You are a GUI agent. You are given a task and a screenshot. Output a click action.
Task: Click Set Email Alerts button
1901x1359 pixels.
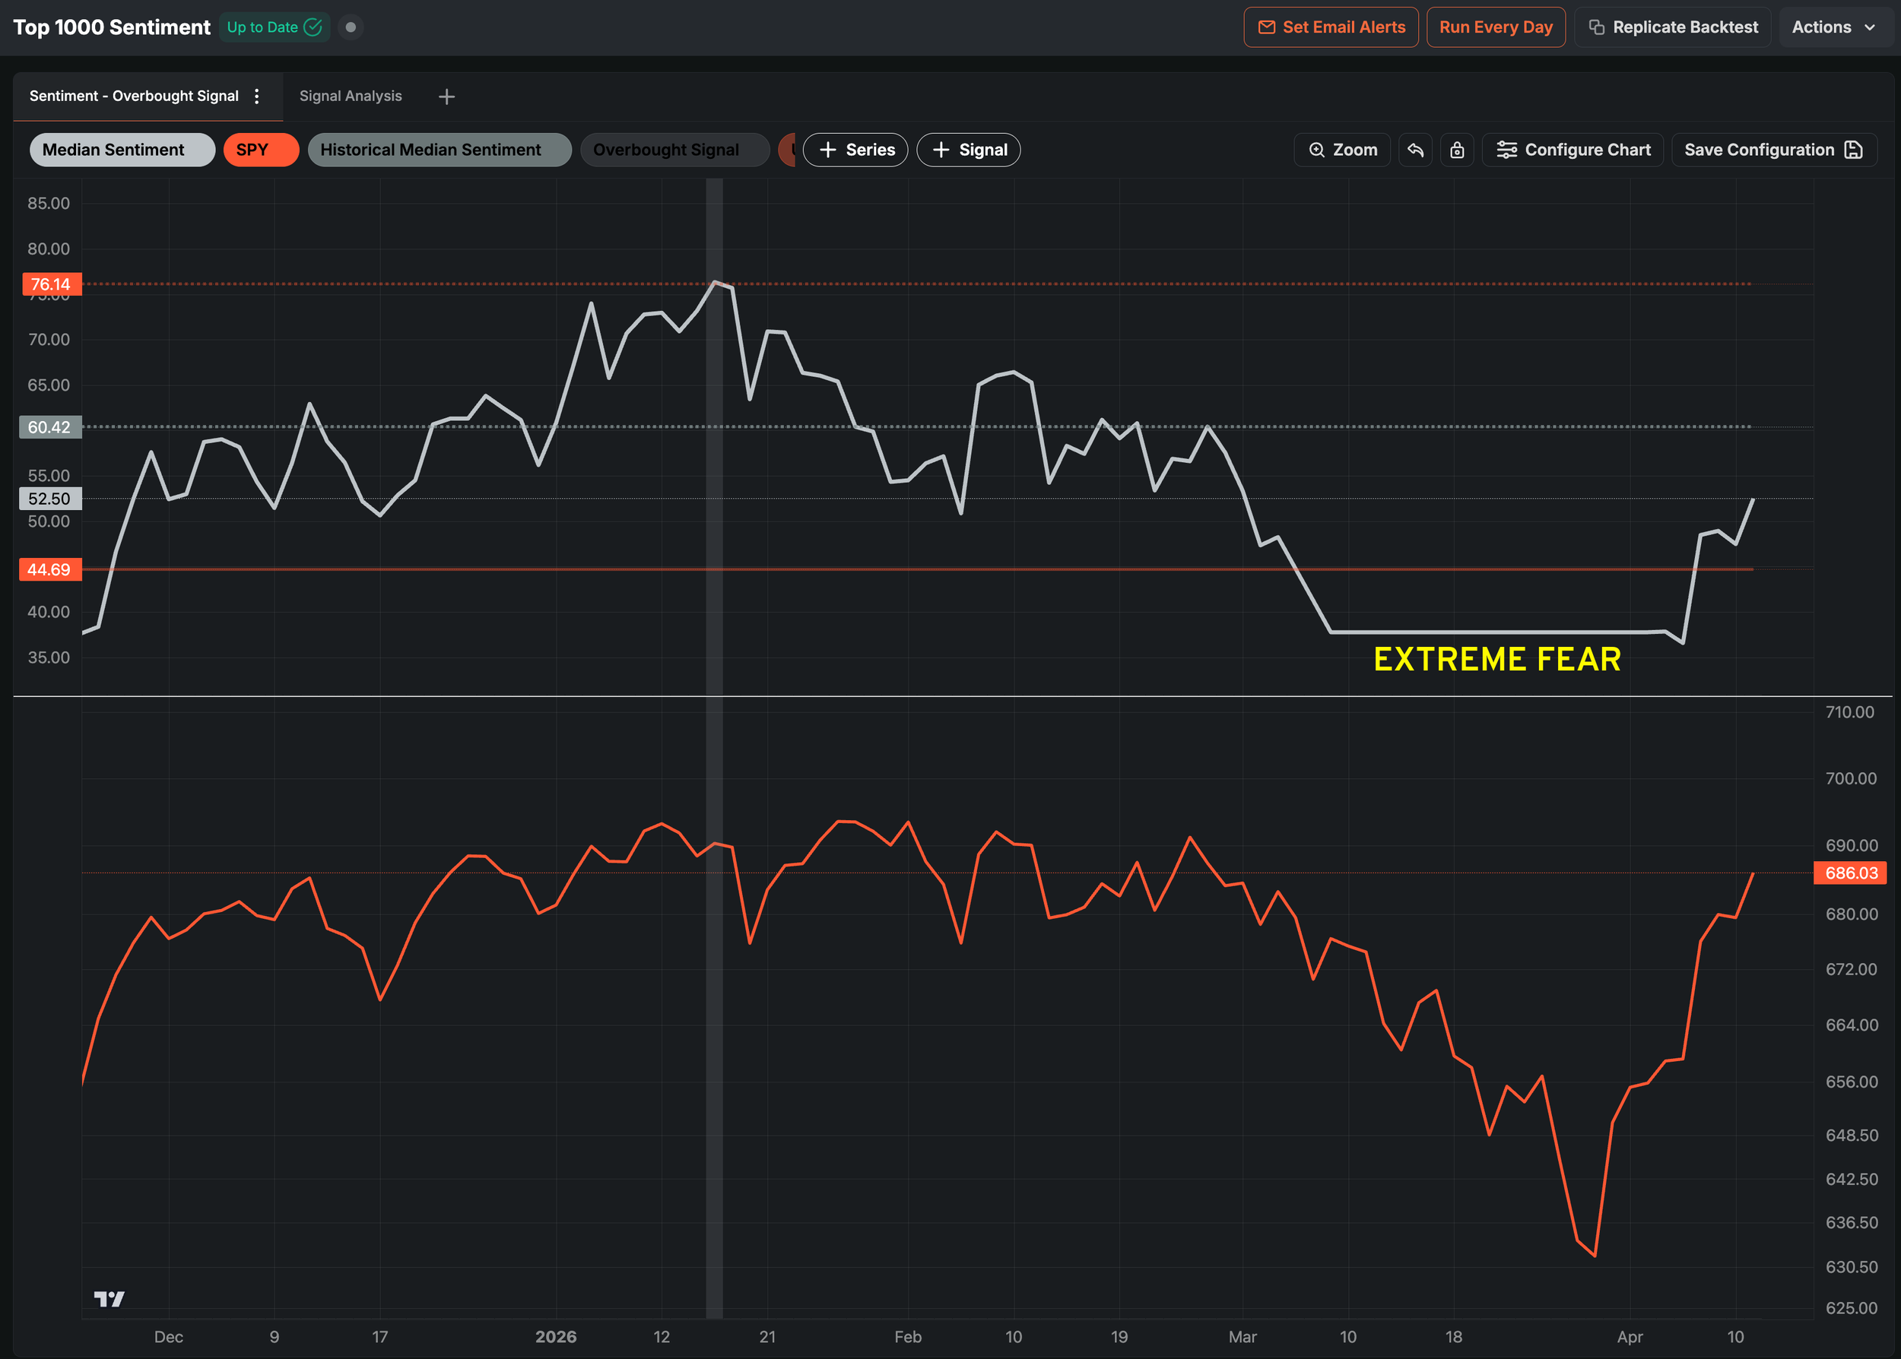tap(1330, 27)
